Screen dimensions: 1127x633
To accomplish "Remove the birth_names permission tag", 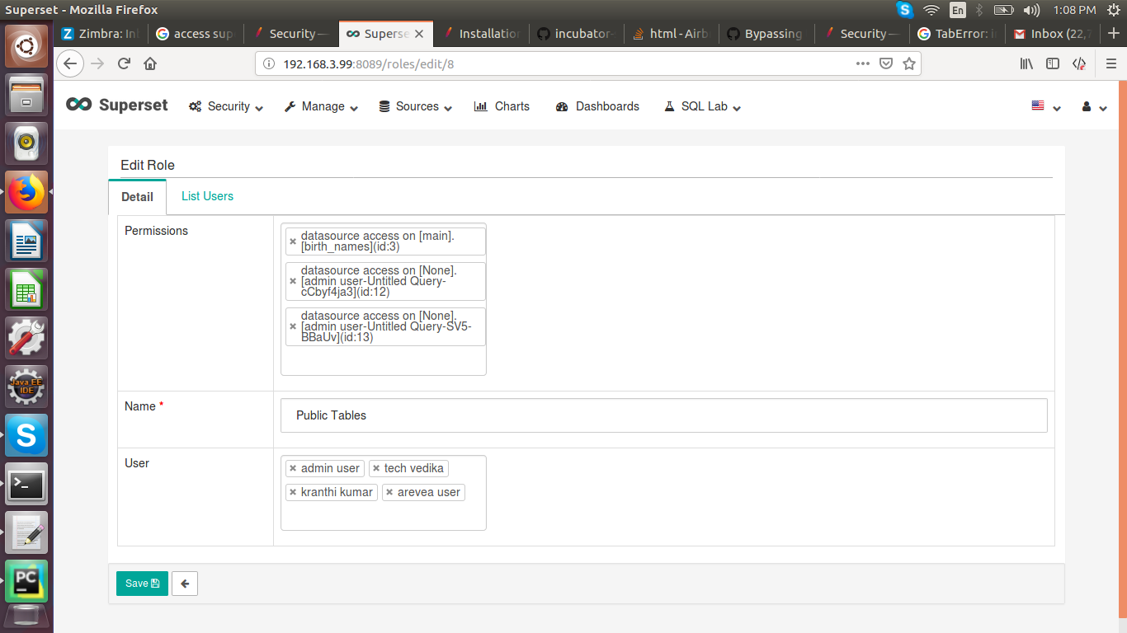I will (293, 241).
